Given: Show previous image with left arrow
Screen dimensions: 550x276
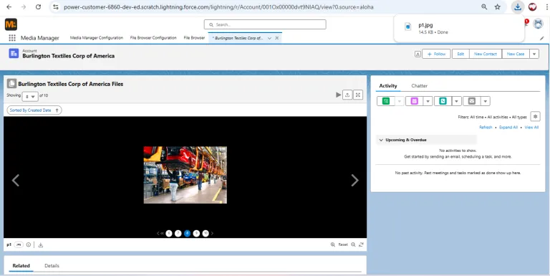Looking at the screenshot, I should coord(16,180).
